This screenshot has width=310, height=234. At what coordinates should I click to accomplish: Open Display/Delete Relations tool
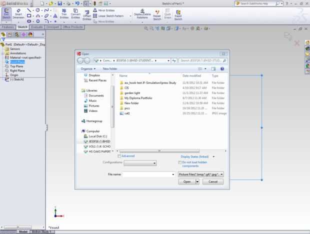click(x=142, y=14)
